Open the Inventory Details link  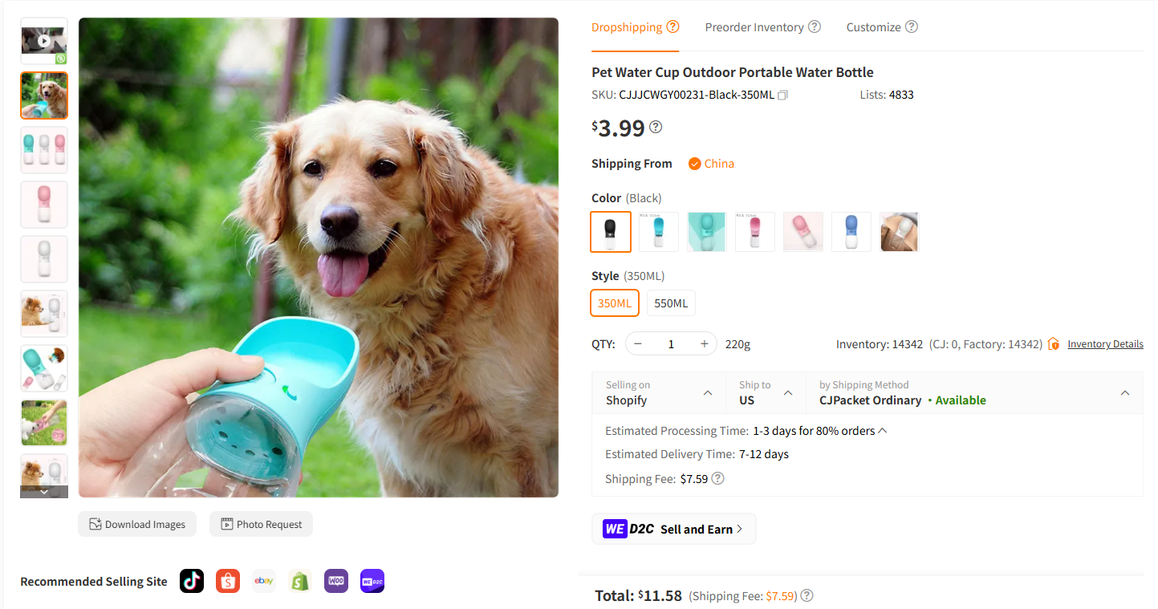coord(1105,343)
